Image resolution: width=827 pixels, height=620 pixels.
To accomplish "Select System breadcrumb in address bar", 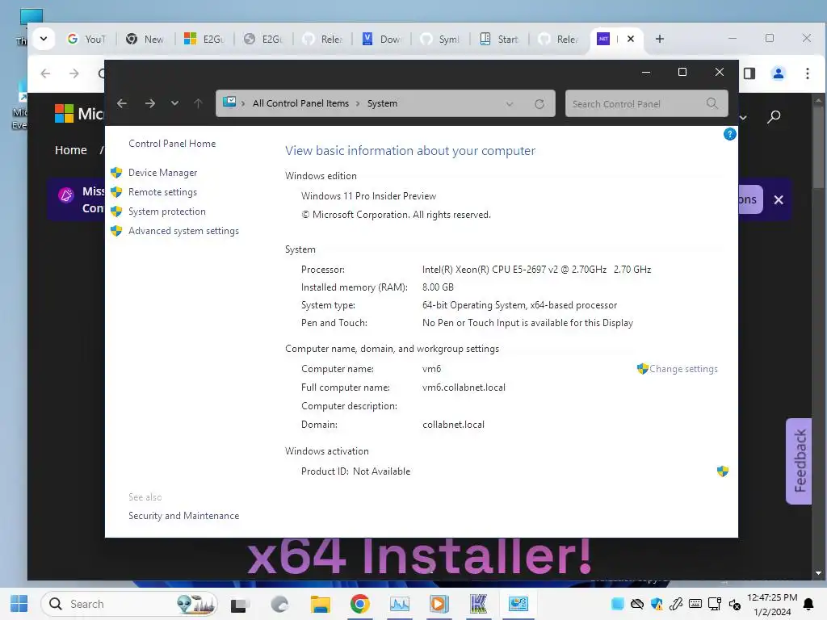I will [x=382, y=103].
